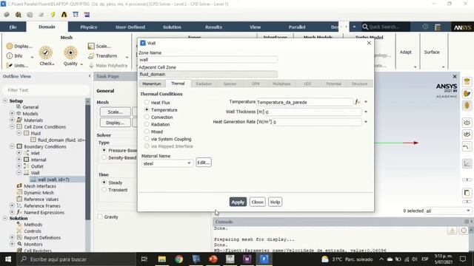Select via System Coupling option
474x266 pixels.
[147, 139]
